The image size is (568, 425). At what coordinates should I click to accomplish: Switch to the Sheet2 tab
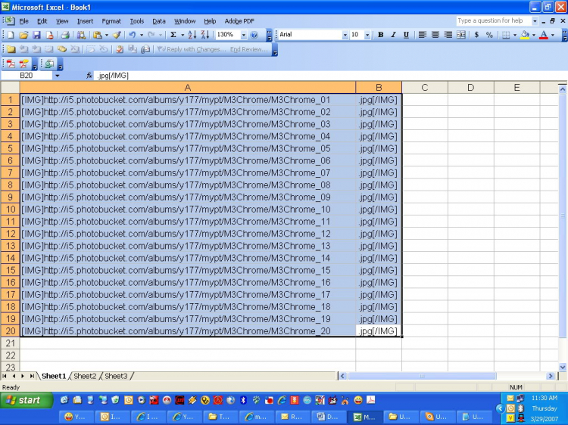click(x=85, y=376)
